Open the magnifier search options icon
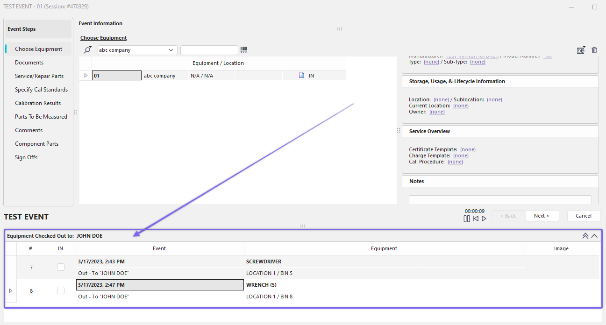Screen dimensions: 606x325 [x=87, y=50]
